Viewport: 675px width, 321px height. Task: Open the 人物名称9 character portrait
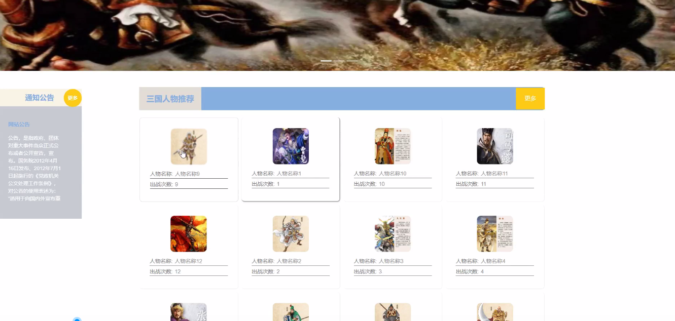189,146
